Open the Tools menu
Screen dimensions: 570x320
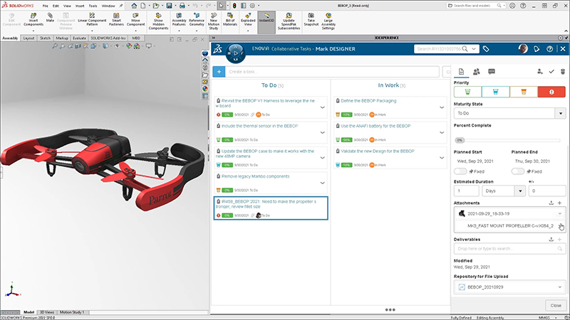tap(93, 6)
